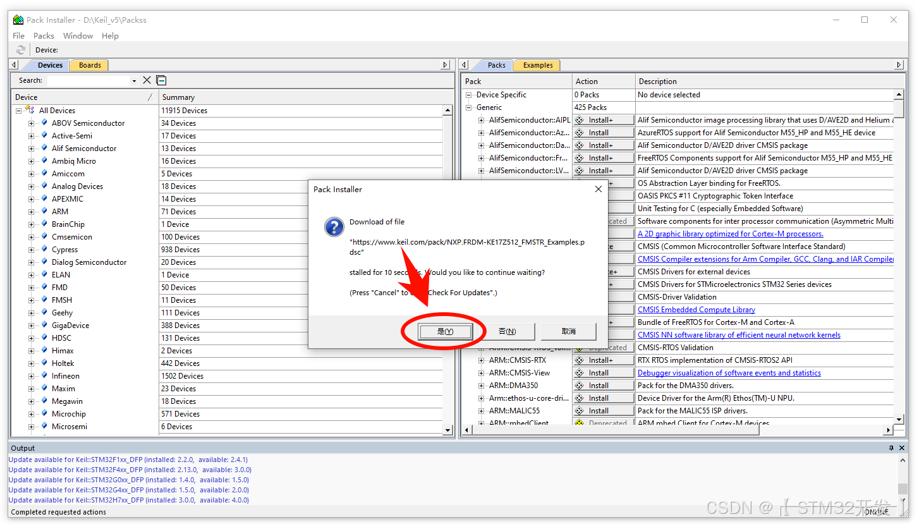Expand the AlifSemiconductor::AIPL pack node
This screenshot has width=917, height=524.
(x=482, y=120)
